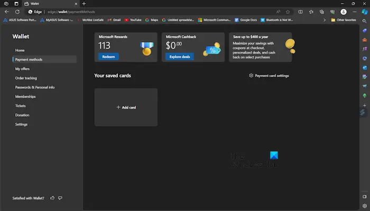Open the Google Docs bookmark
The width and height of the screenshot is (370, 211).
point(246,20)
